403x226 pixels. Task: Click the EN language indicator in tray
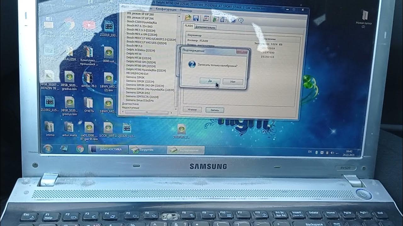point(310,152)
